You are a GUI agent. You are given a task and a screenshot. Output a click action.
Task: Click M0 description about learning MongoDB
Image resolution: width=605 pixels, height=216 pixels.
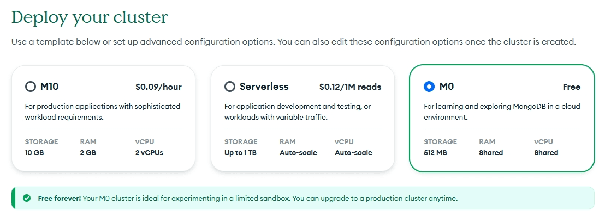[x=502, y=112]
